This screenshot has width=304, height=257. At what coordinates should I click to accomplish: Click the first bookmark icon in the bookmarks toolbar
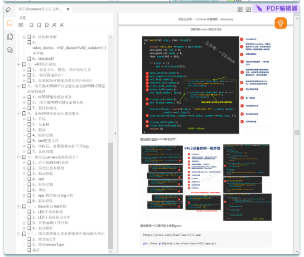click(31, 25)
